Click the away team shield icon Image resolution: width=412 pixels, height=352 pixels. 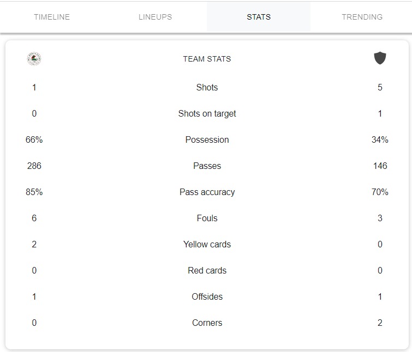point(380,58)
